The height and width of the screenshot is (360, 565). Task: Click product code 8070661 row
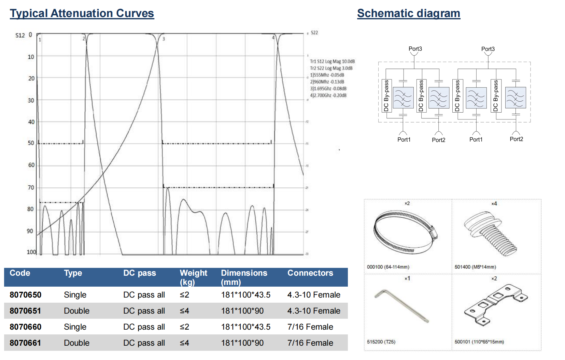tap(25, 343)
